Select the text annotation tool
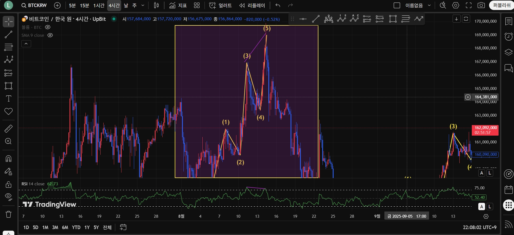The height and width of the screenshot is (235, 514). [8, 99]
